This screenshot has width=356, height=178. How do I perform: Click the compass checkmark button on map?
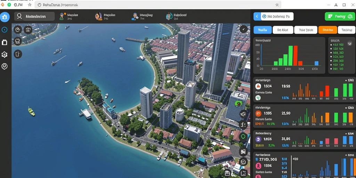pos(244,29)
